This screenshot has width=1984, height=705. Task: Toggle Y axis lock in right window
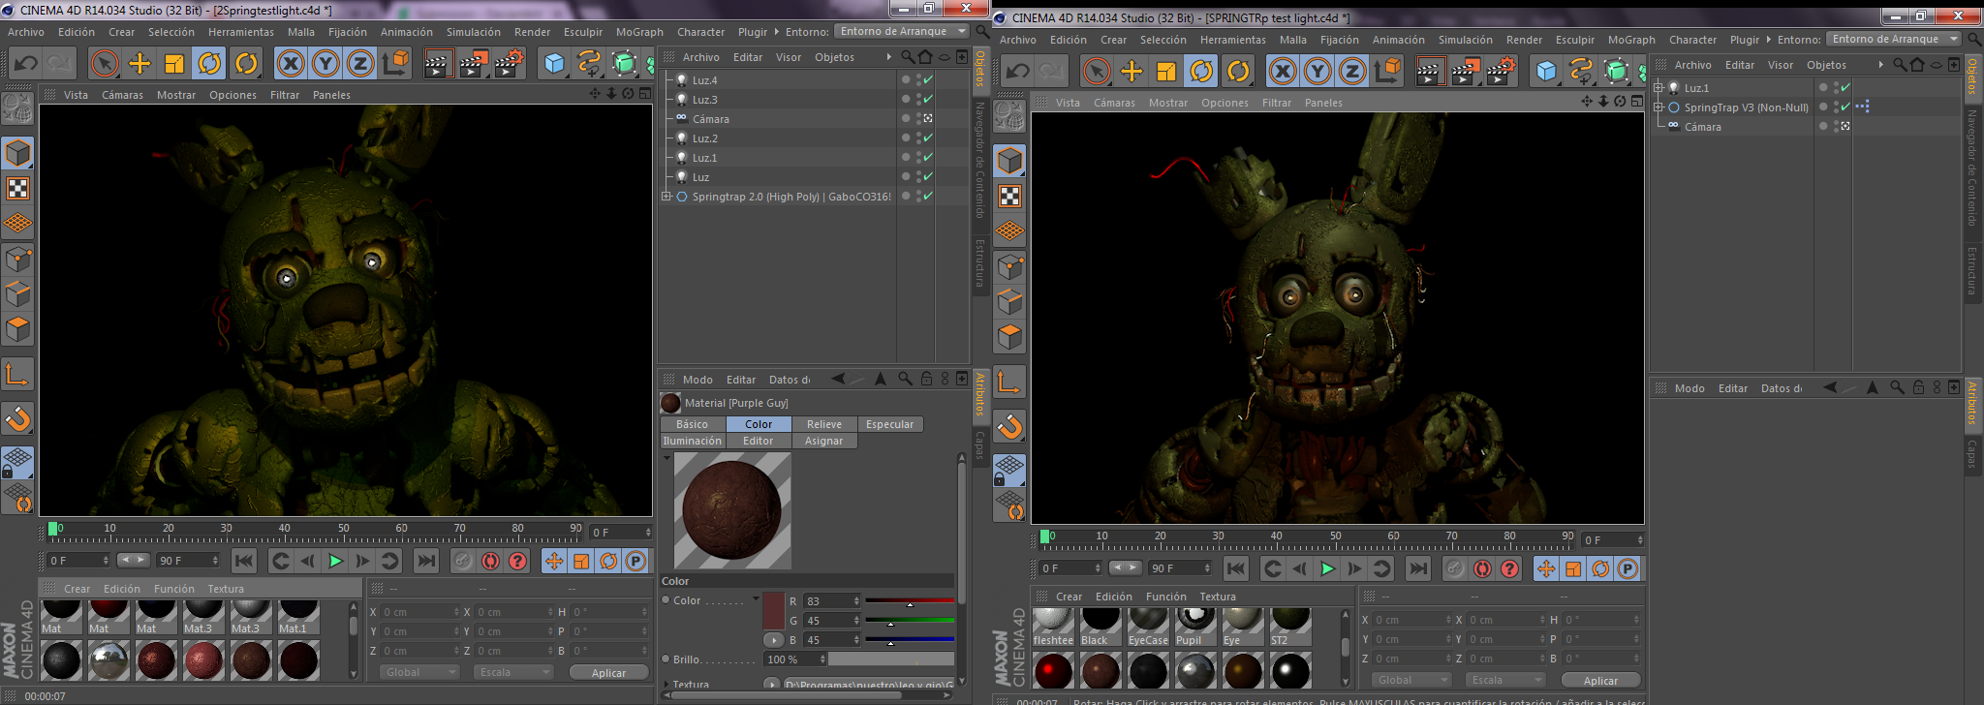1317,72
